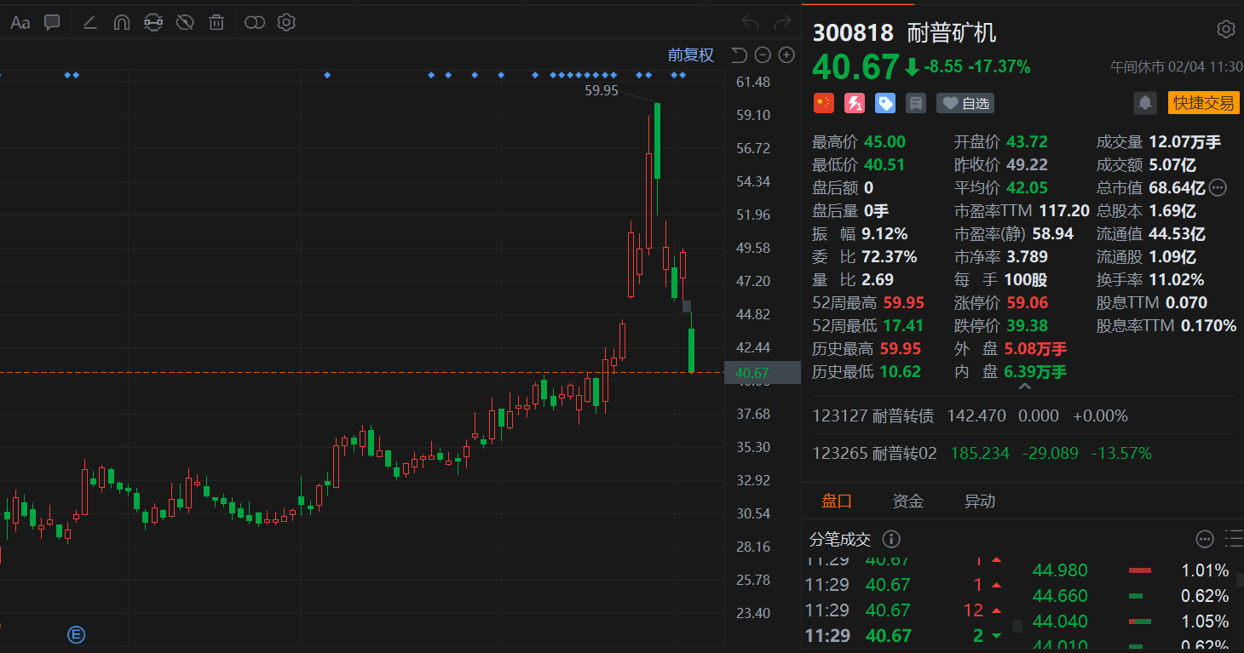Image resolution: width=1244 pixels, height=653 pixels.
Task: Expand more info next to 总市值
Action: tap(1218, 188)
